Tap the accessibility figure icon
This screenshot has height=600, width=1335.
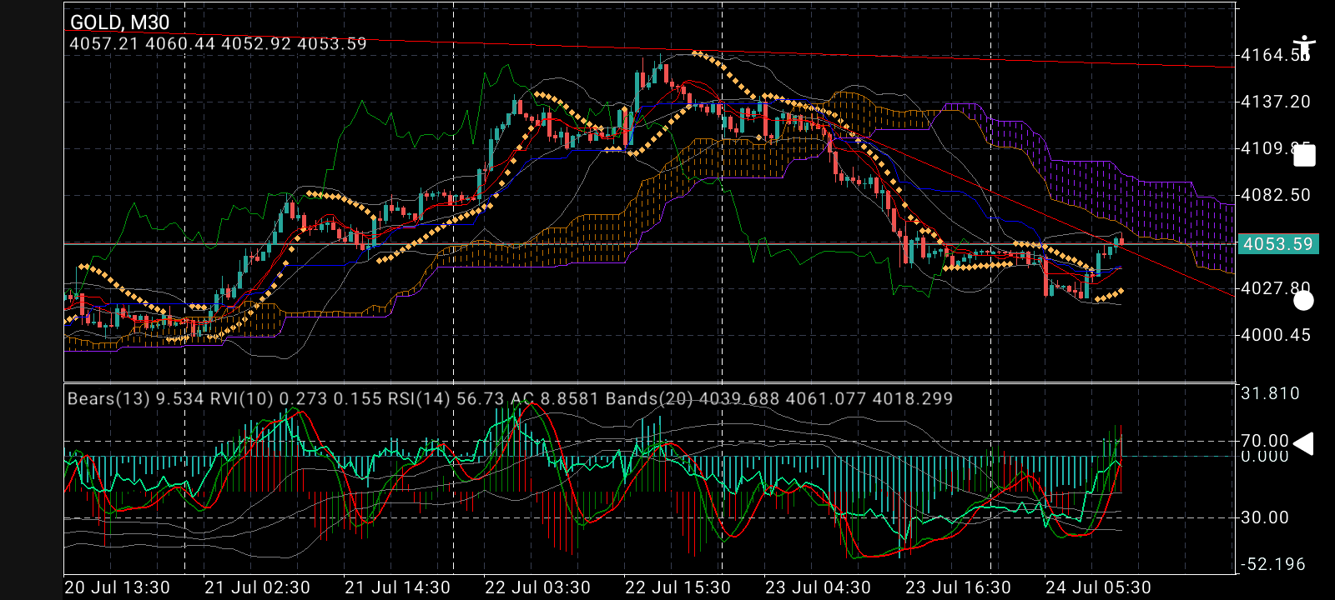click(1303, 47)
